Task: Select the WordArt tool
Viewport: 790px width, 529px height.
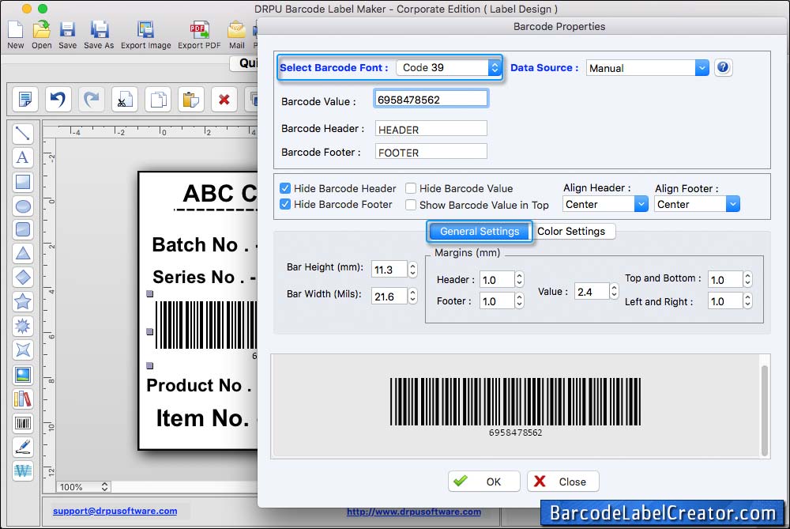Action: click(23, 471)
